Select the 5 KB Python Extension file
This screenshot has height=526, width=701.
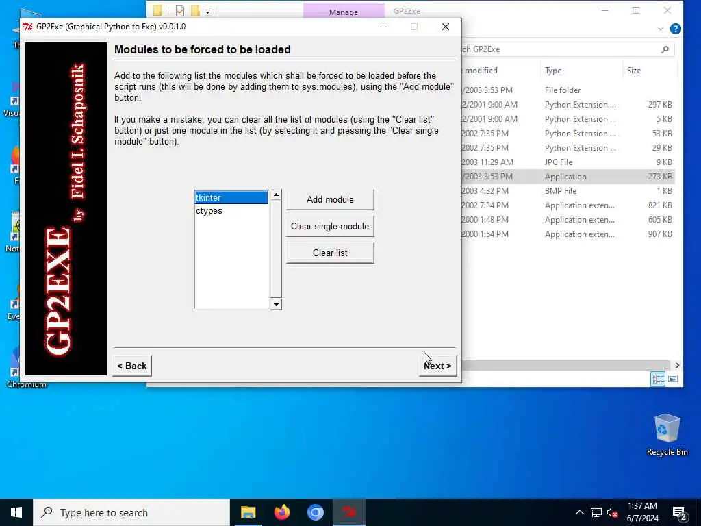pos(568,119)
